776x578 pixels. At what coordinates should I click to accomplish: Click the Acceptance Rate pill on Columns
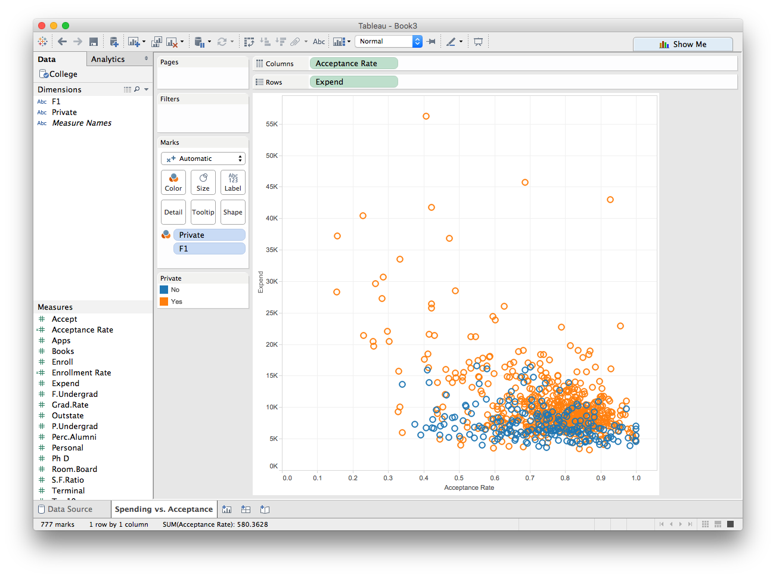click(x=353, y=63)
